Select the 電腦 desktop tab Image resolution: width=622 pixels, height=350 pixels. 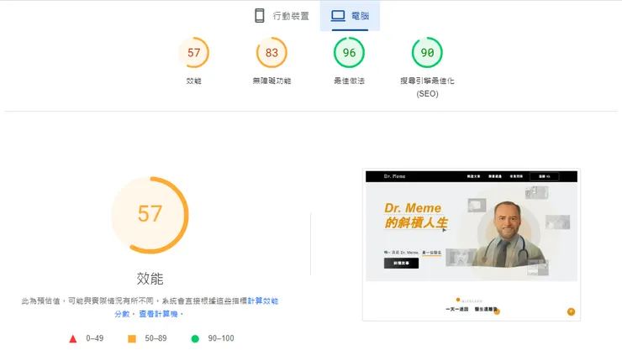pos(350,16)
